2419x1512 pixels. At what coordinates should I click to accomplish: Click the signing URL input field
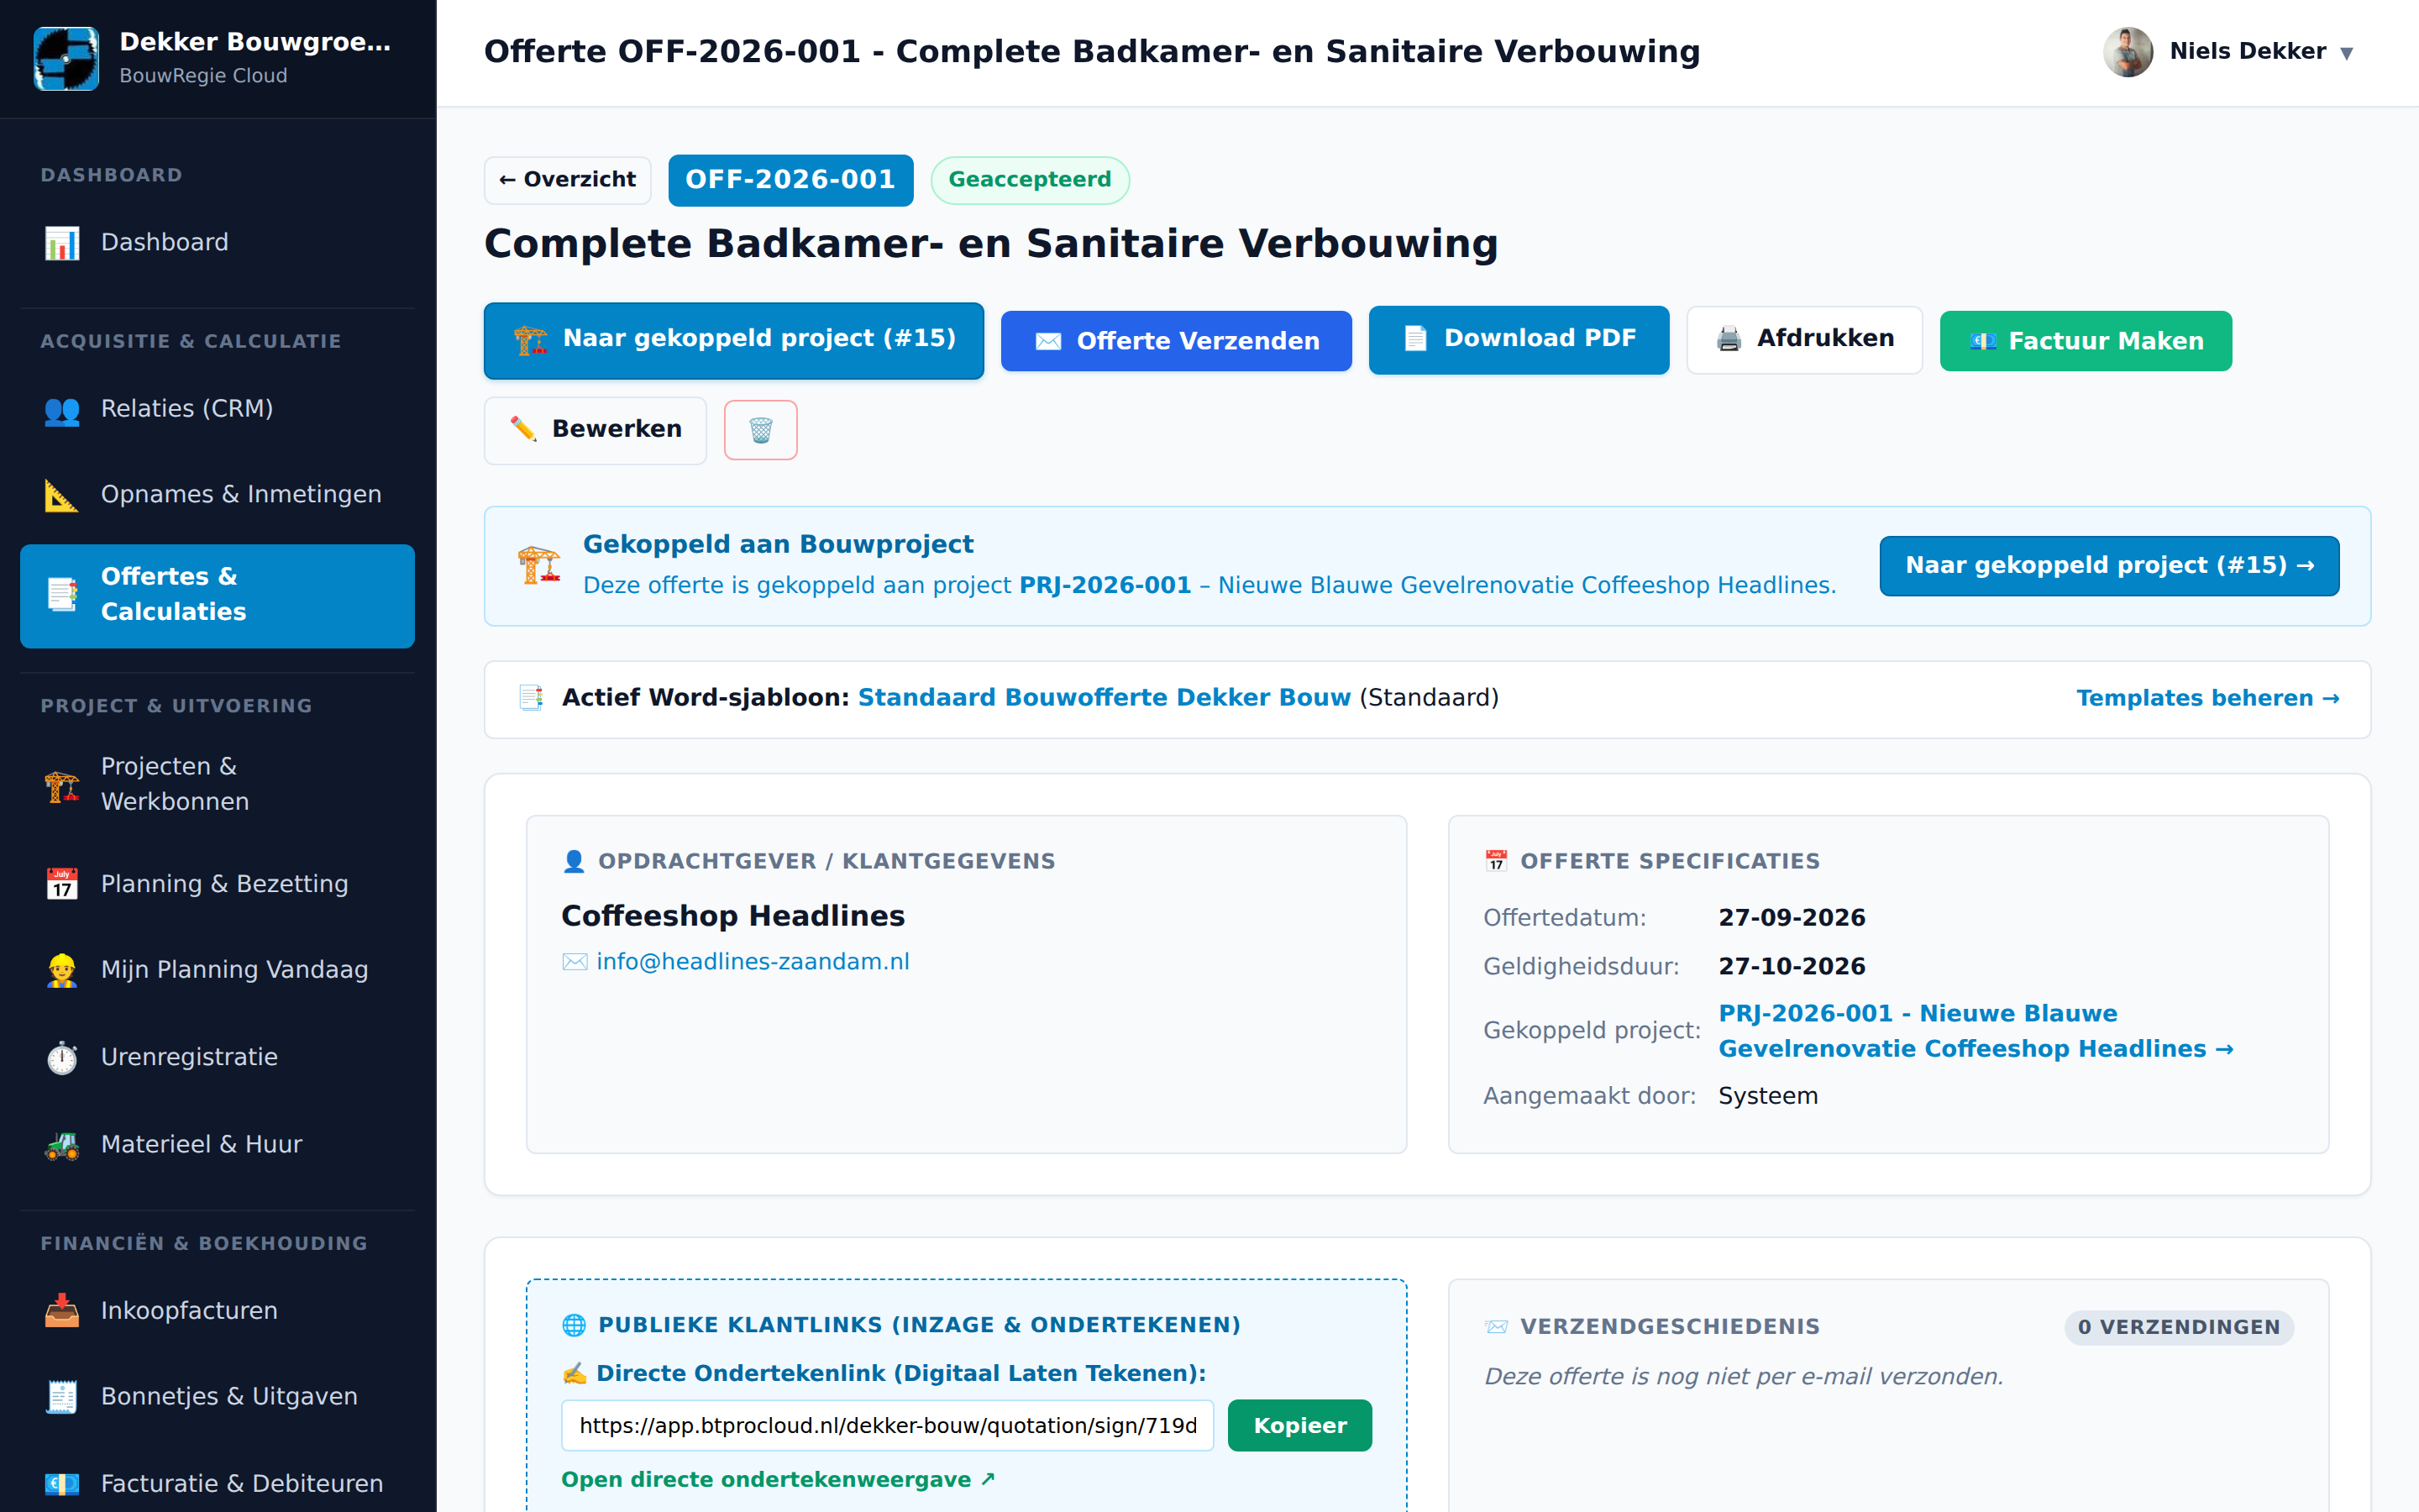click(888, 1425)
